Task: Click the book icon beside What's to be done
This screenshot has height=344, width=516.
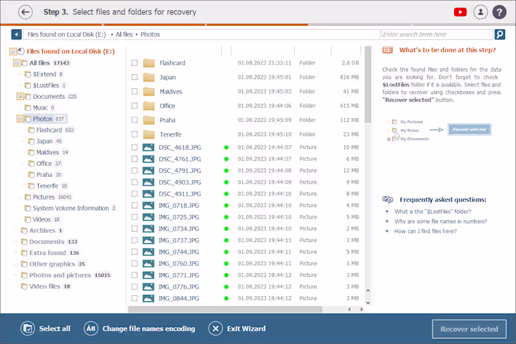Action: [x=388, y=50]
